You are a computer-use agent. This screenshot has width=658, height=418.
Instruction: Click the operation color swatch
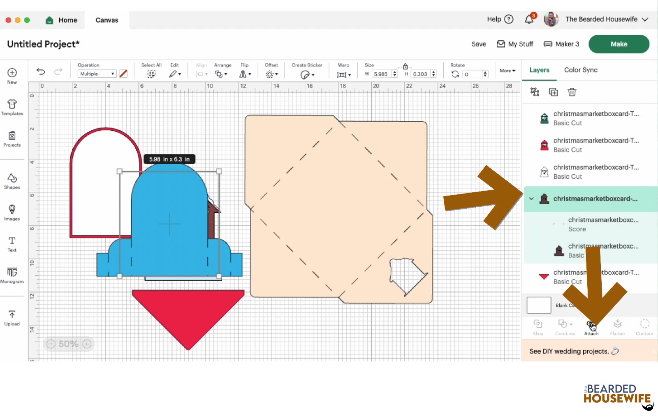point(123,74)
